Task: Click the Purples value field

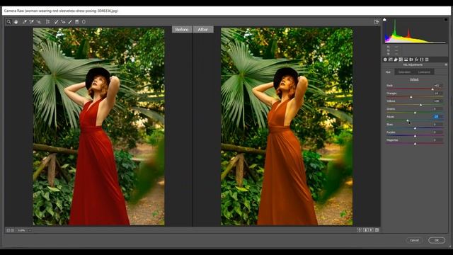Action: click(x=437, y=132)
